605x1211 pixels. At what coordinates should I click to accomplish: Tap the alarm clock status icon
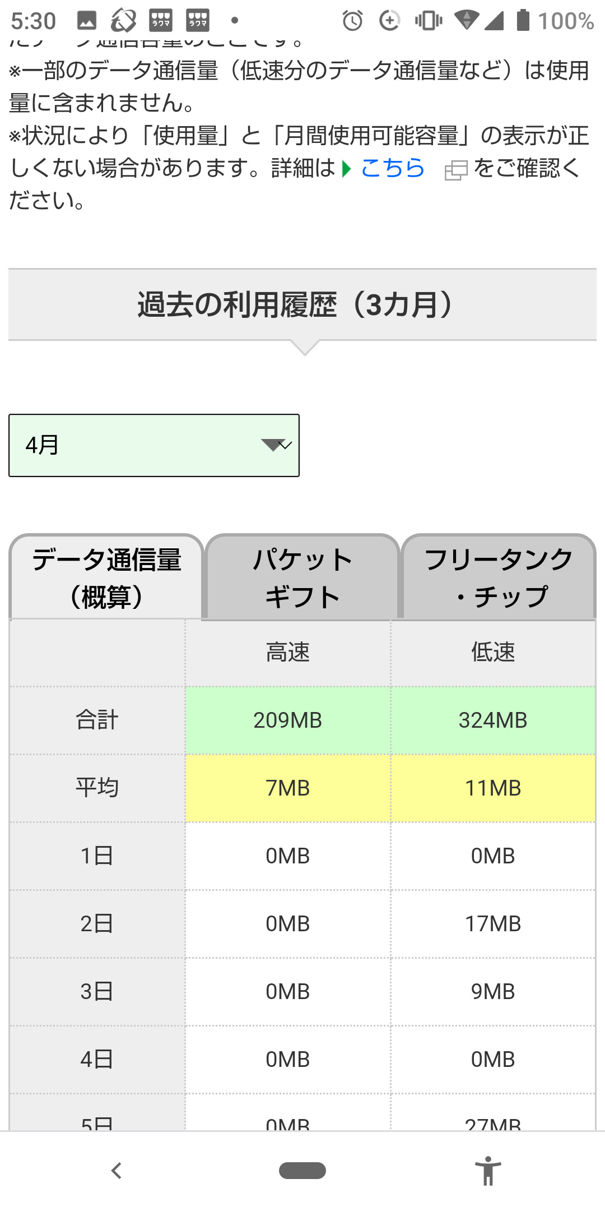(x=352, y=21)
